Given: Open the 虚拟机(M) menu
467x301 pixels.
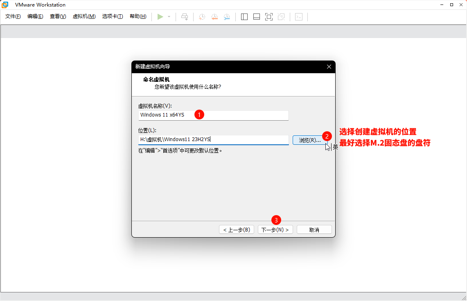Looking at the screenshot, I should 84,16.
